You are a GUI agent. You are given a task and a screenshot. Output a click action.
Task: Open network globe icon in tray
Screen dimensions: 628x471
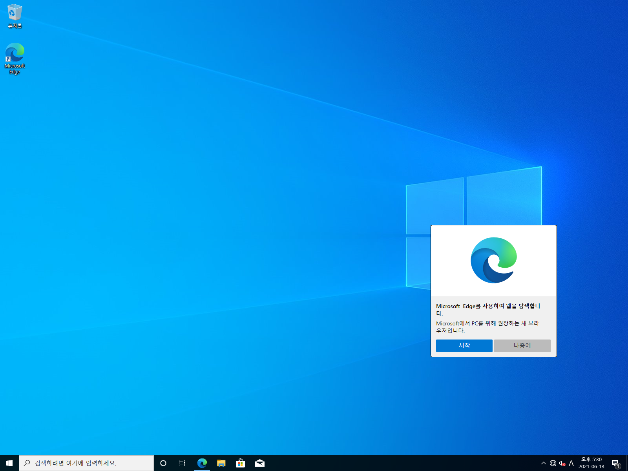tap(553, 463)
